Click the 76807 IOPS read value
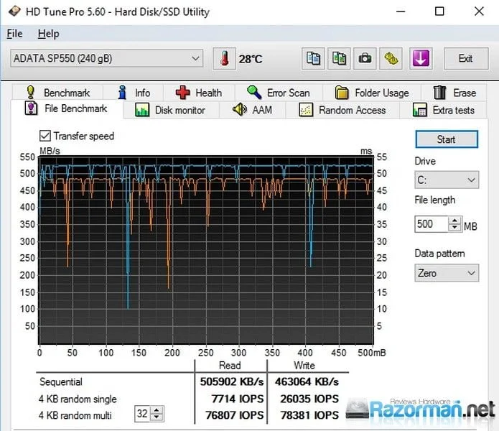The image size is (499, 431). point(235,415)
